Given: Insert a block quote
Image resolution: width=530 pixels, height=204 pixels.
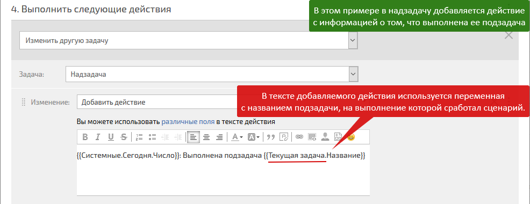Looking at the screenshot, I should [x=270, y=137].
